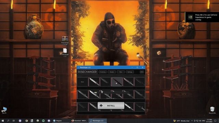
Task: Open taskbar Search
Action: [x=8, y=121]
